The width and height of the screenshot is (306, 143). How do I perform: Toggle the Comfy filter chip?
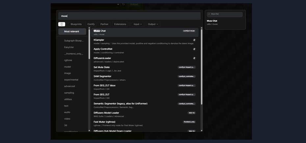click(91, 24)
